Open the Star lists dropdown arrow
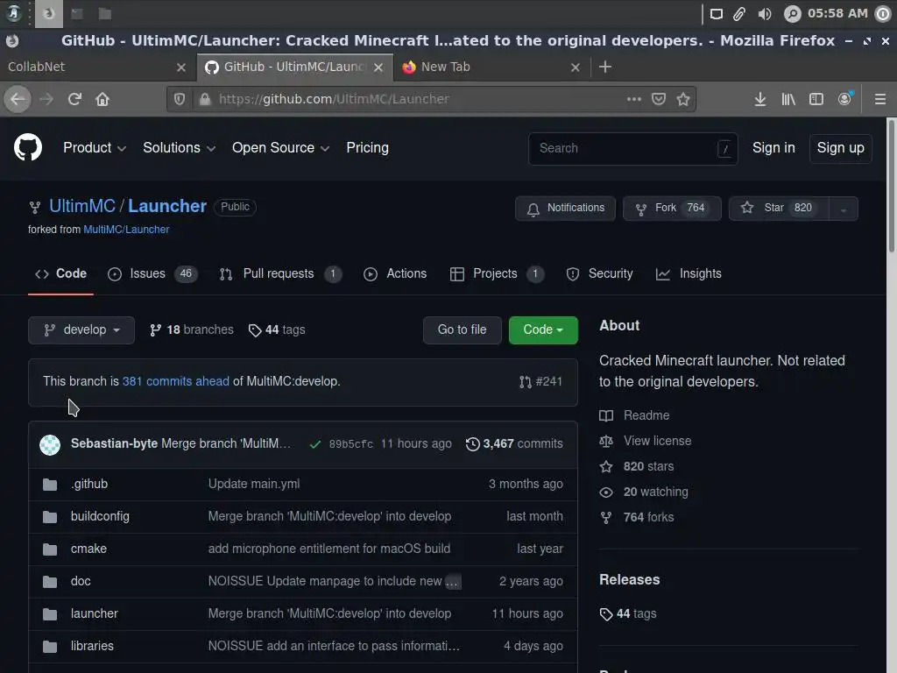897x673 pixels. pyautogui.click(x=844, y=209)
